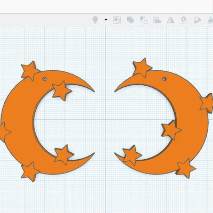
Task: Select the right crescent moon shape
Action: pyautogui.click(x=192, y=124)
